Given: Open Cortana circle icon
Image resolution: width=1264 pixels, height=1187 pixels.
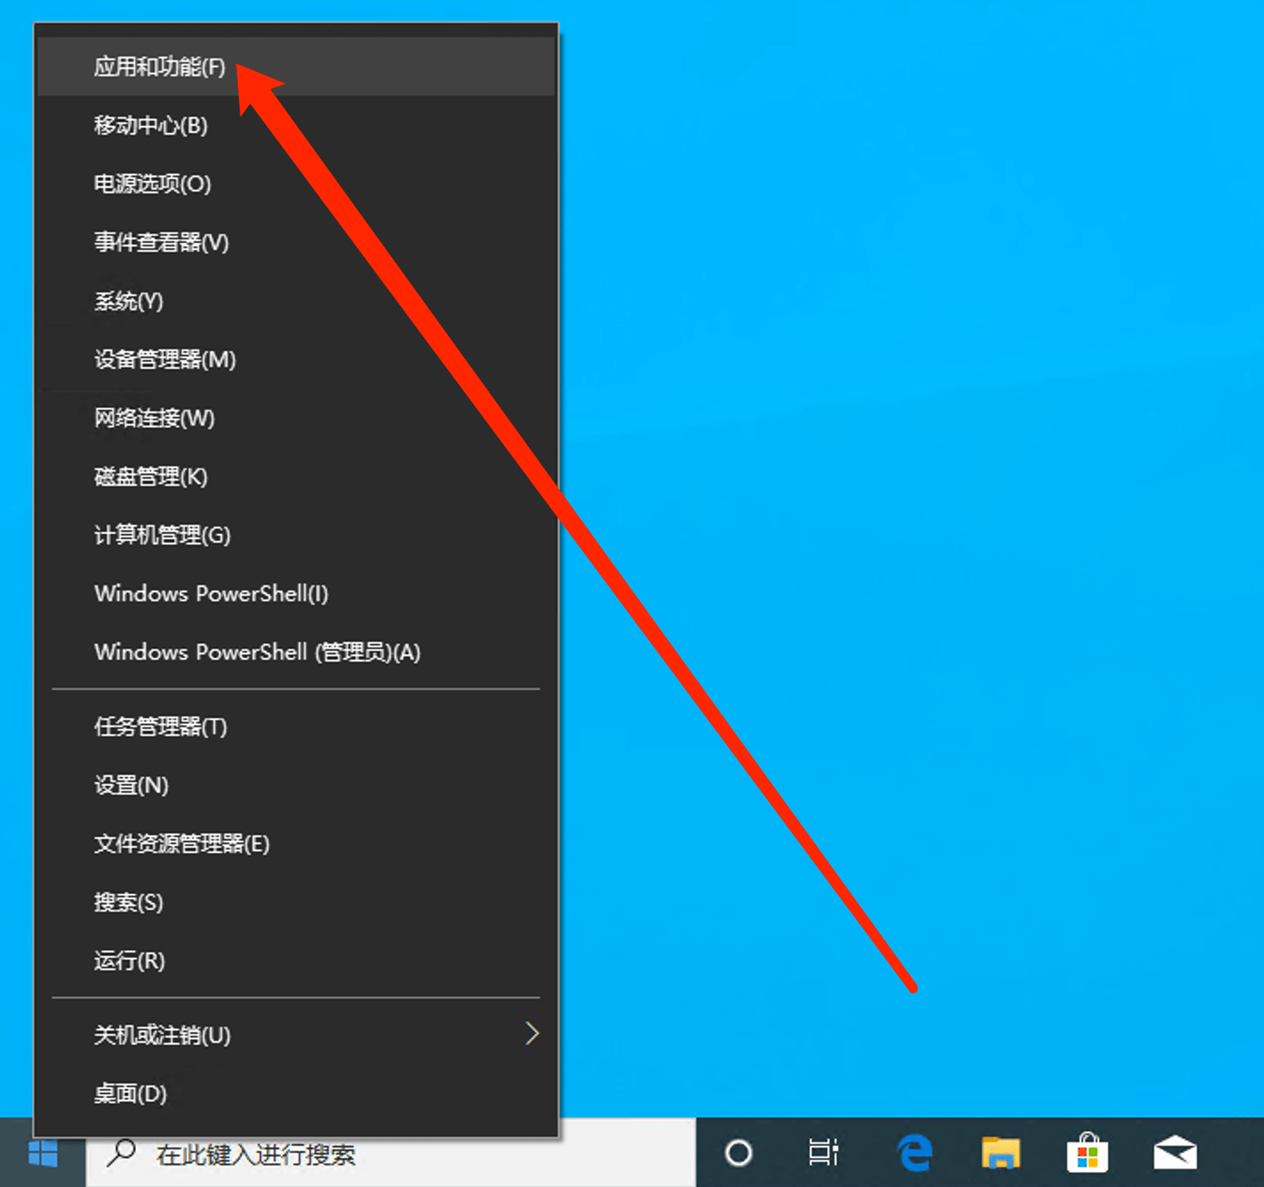Looking at the screenshot, I should [739, 1153].
